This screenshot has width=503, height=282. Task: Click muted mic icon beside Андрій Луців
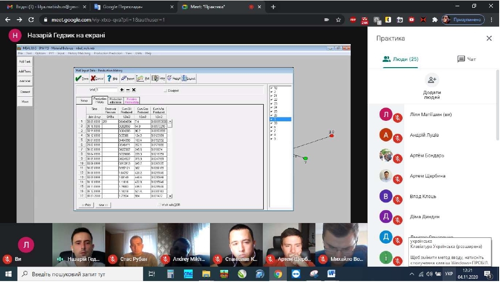tap(398, 139)
